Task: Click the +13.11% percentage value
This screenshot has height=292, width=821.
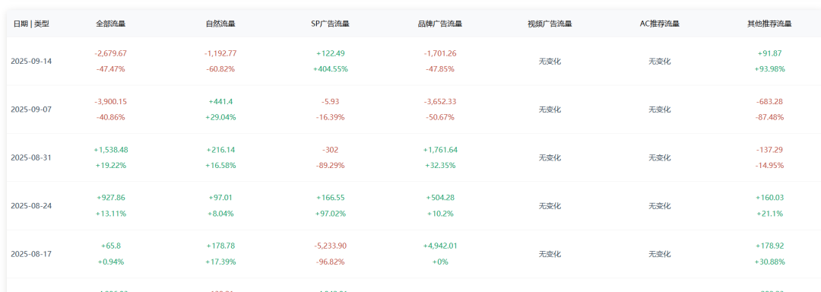Action: (110, 214)
